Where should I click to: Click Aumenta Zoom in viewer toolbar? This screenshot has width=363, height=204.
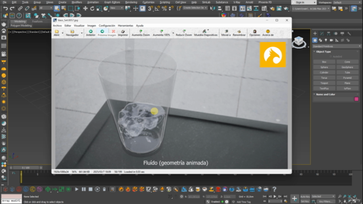click(141, 33)
